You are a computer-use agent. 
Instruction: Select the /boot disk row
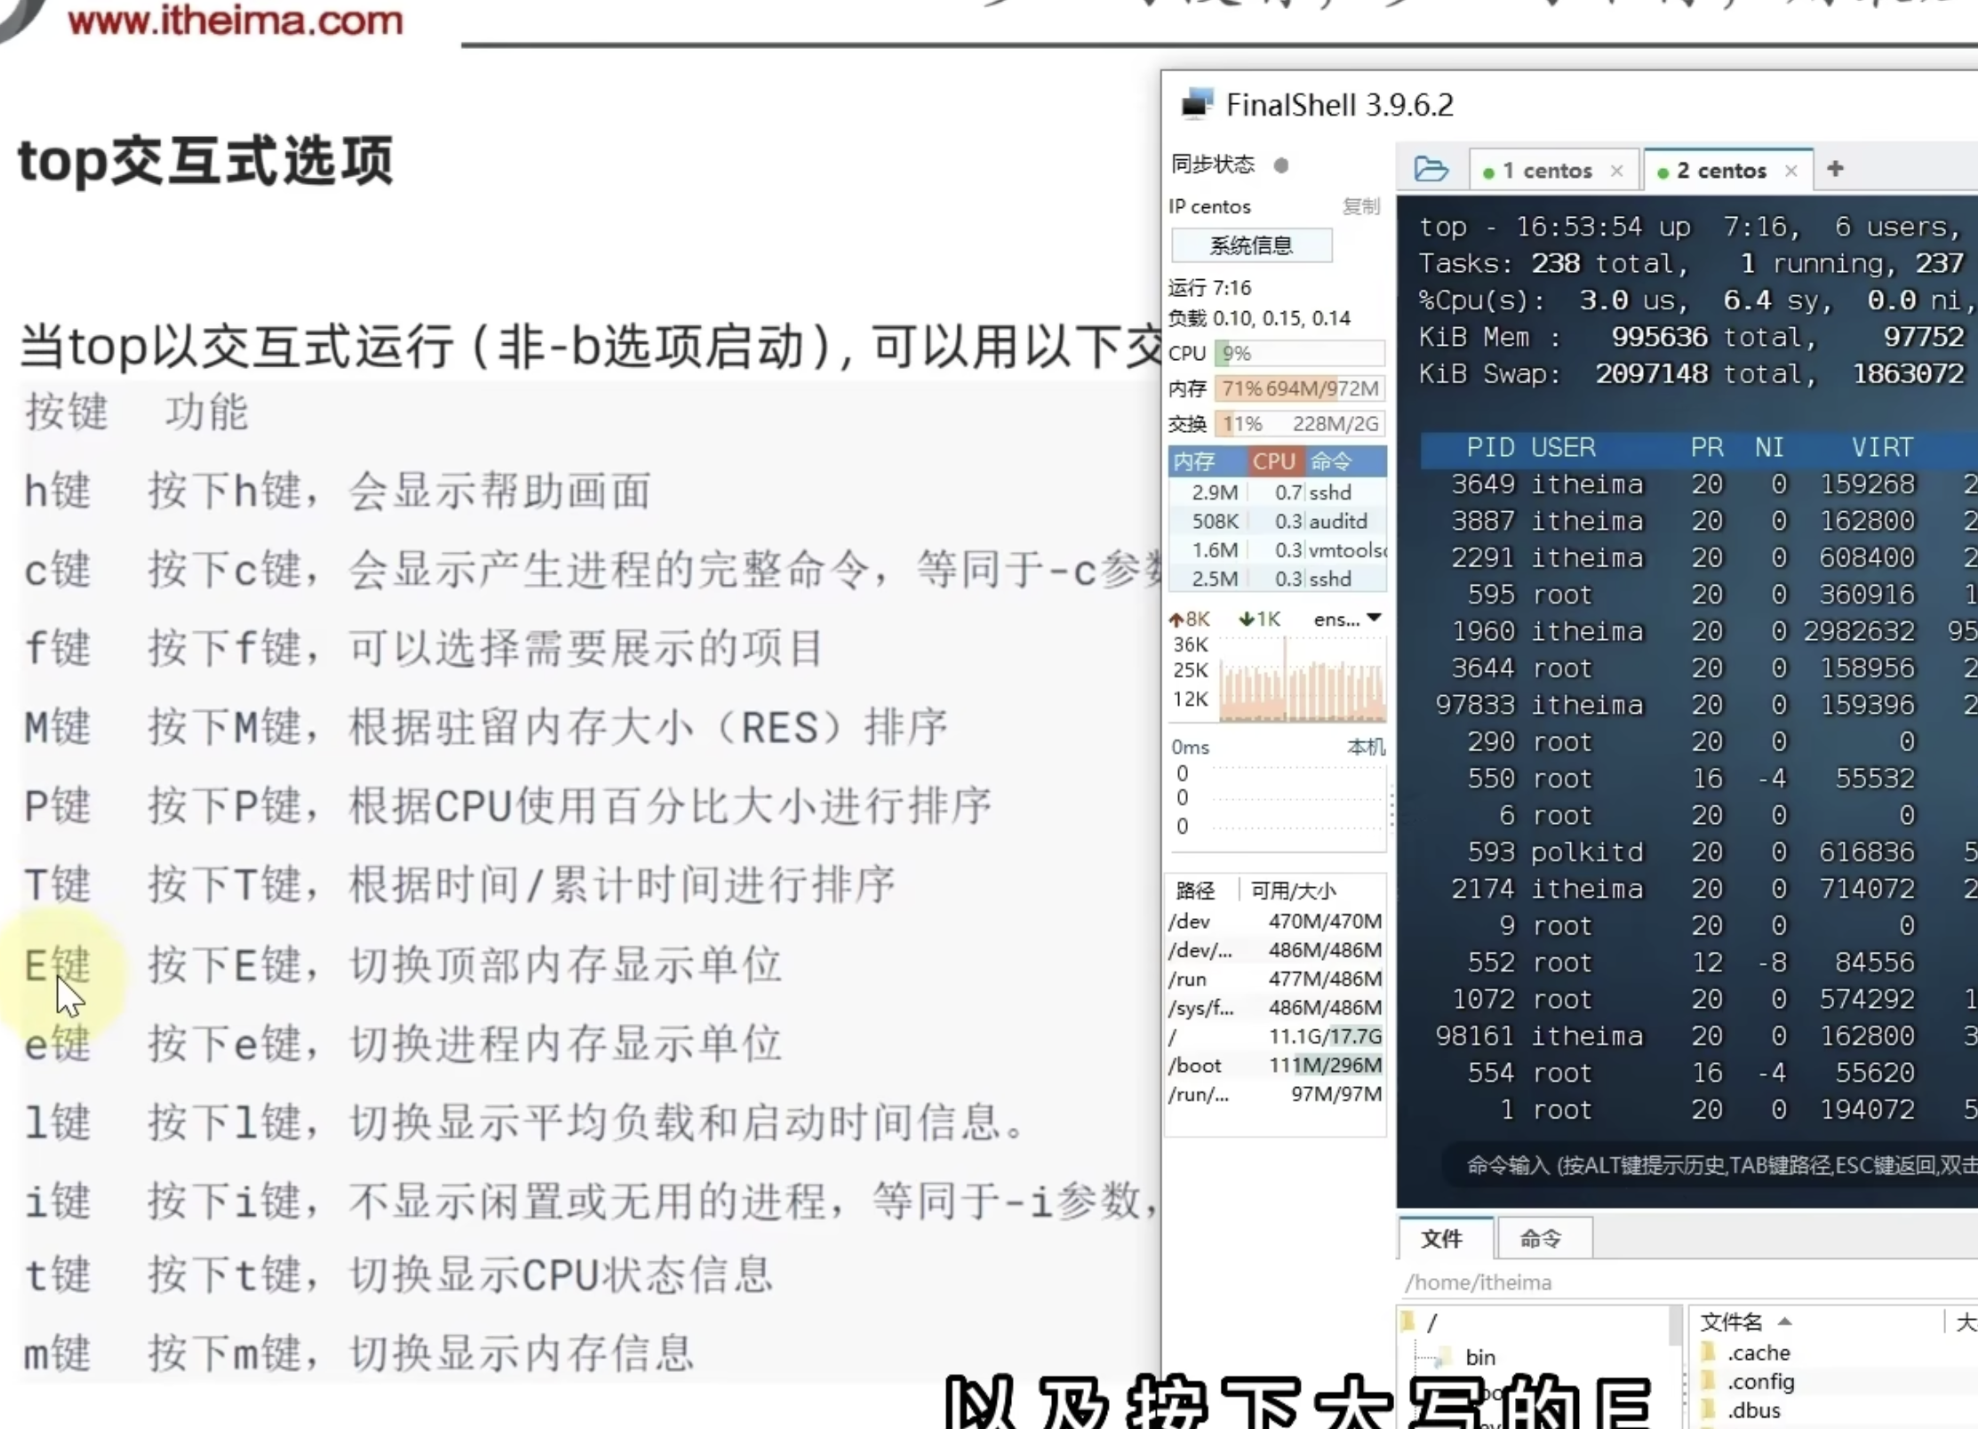(1275, 1066)
